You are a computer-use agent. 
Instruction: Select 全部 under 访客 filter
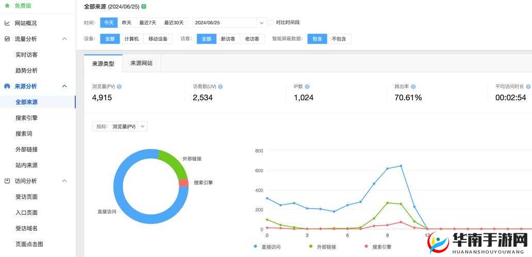207,39
